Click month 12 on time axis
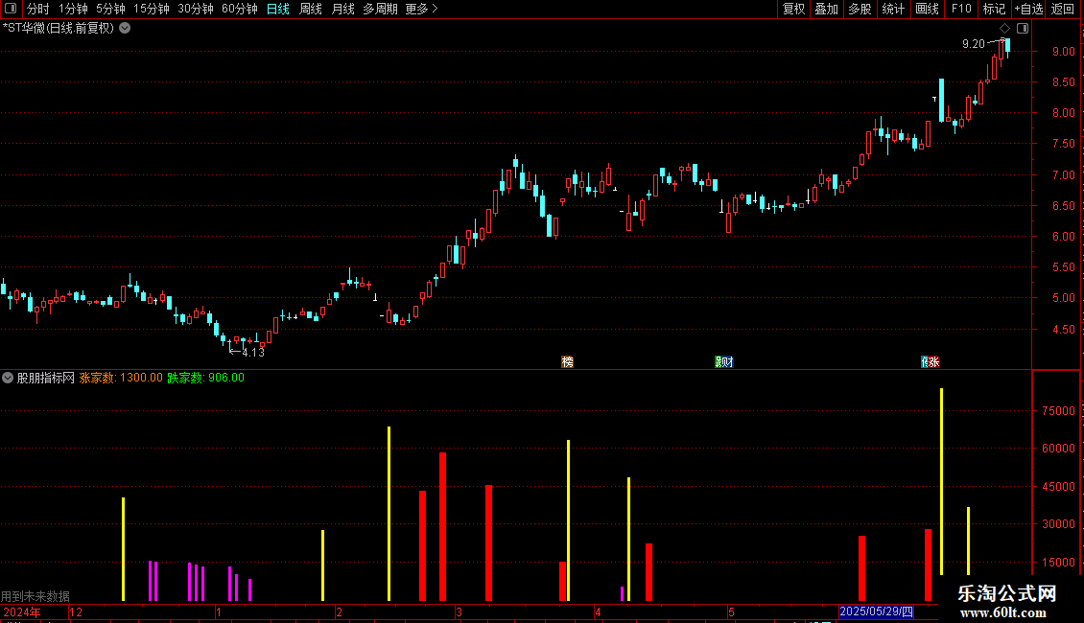The height and width of the screenshot is (623, 1084). [x=76, y=611]
